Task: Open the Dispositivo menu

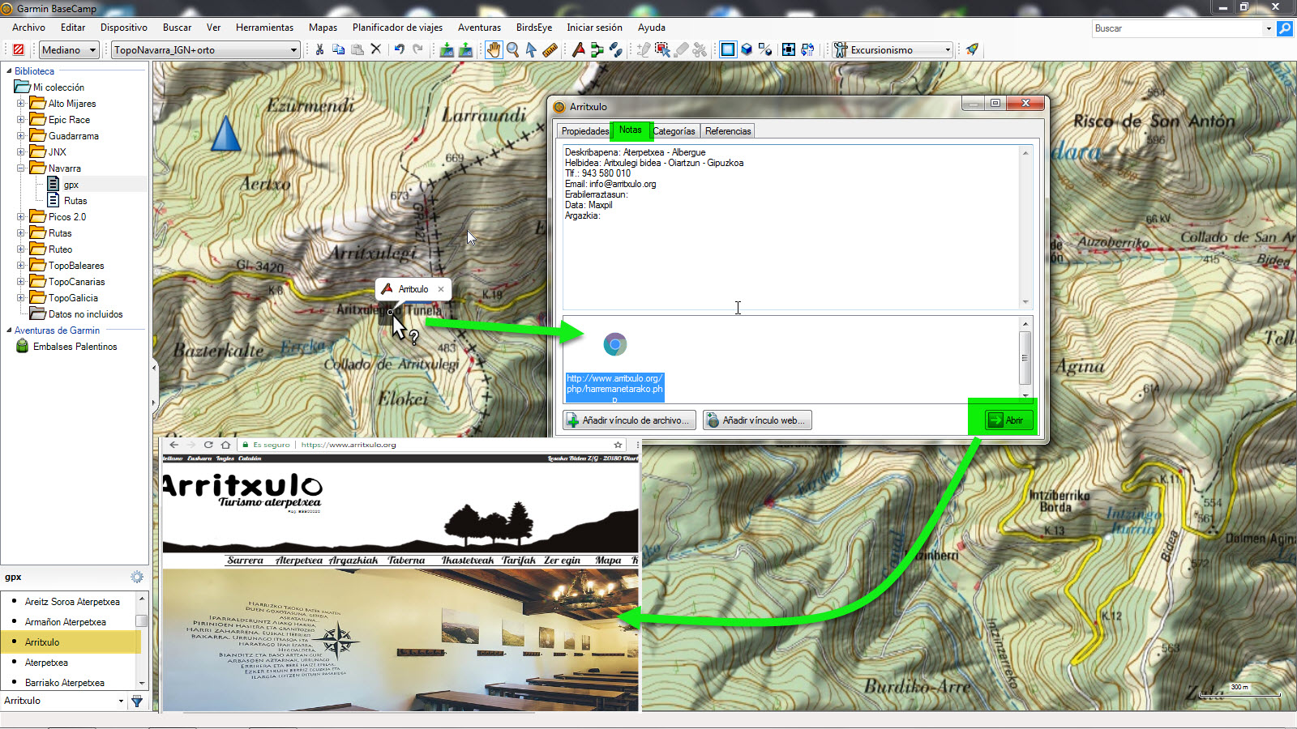Action: tap(124, 28)
